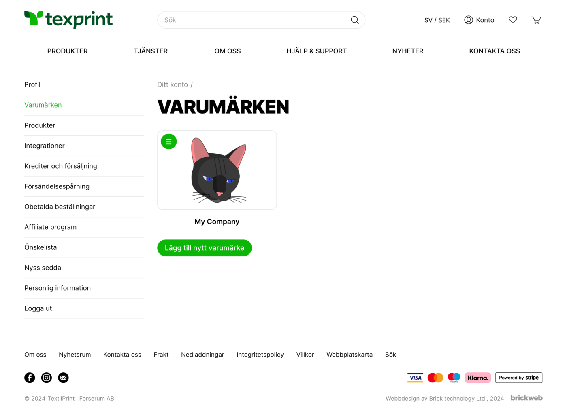Open the Konto account menu
This screenshot has width=567, height=414.
click(x=479, y=20)
